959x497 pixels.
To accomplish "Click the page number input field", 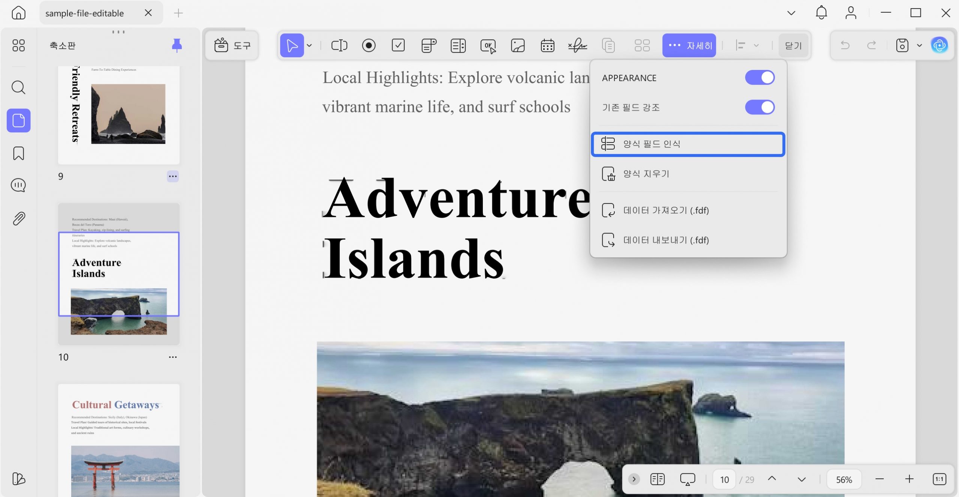I will (724, 479).
